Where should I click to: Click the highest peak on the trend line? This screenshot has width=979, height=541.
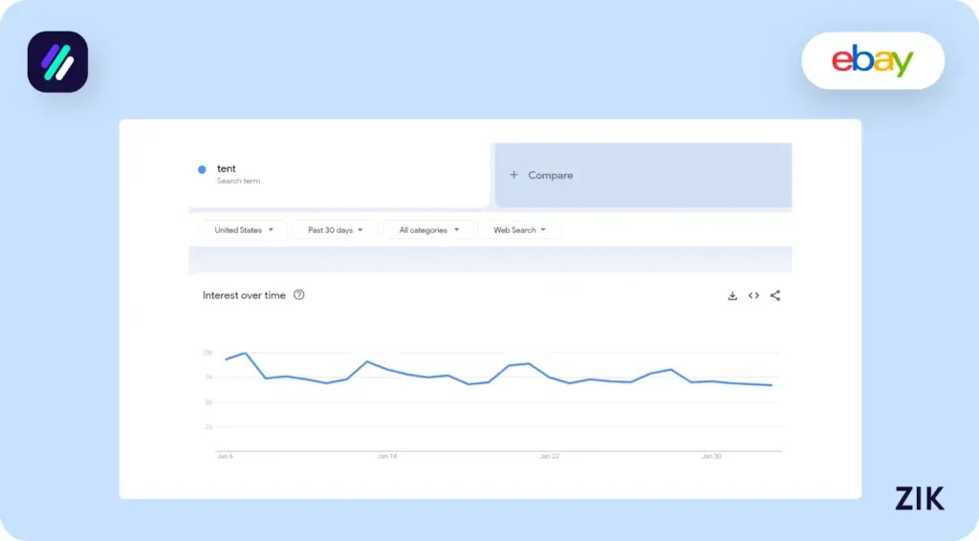(x=246, y=354)
